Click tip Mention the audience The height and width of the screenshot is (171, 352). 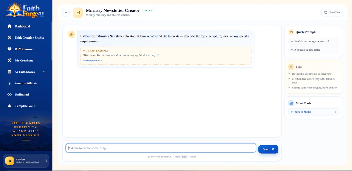[x=314, y=81]
